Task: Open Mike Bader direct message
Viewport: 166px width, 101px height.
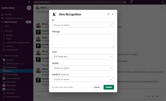Action: point(11,86)
